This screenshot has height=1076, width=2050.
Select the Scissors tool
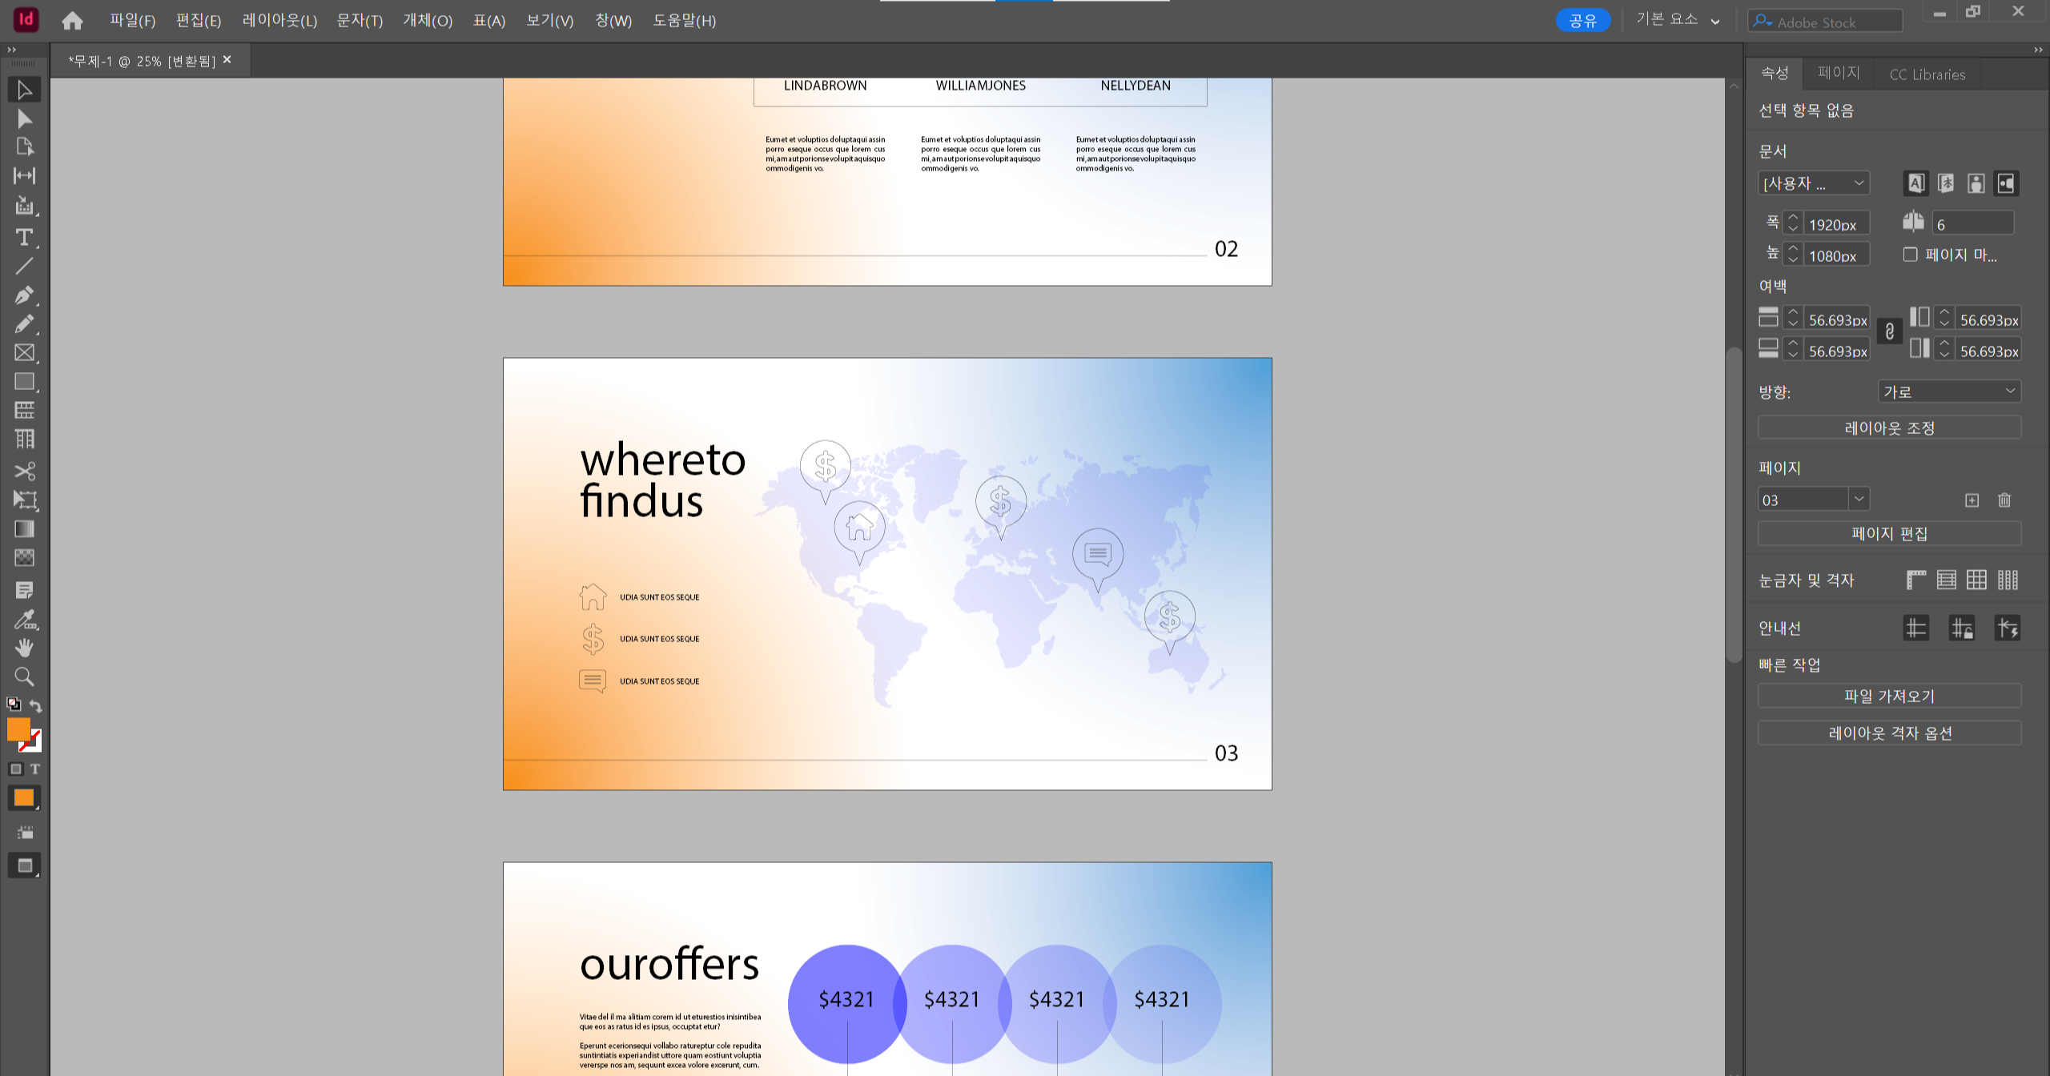pyautogui.click(x=24, y=471)
